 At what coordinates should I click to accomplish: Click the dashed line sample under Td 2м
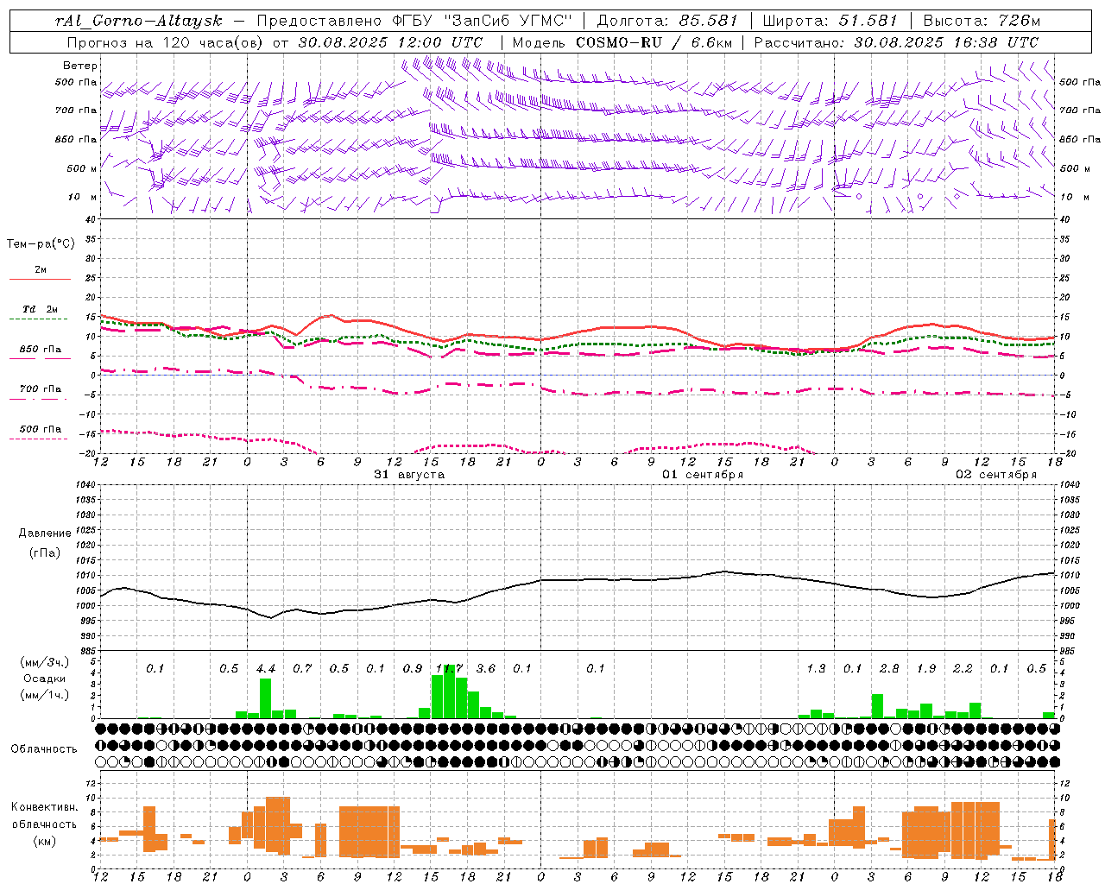pos(40,319)
